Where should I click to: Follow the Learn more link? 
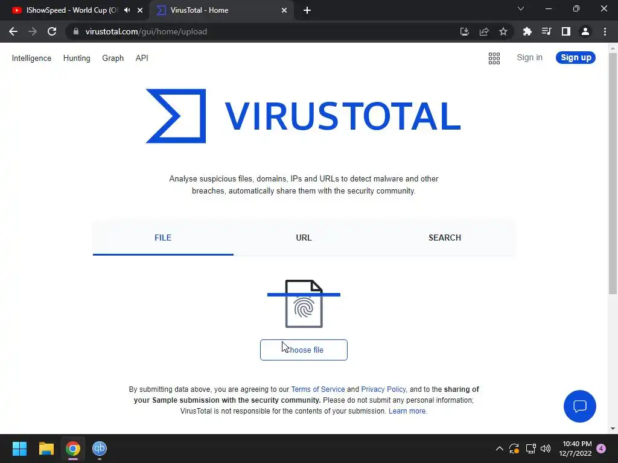tap(407, 411)
